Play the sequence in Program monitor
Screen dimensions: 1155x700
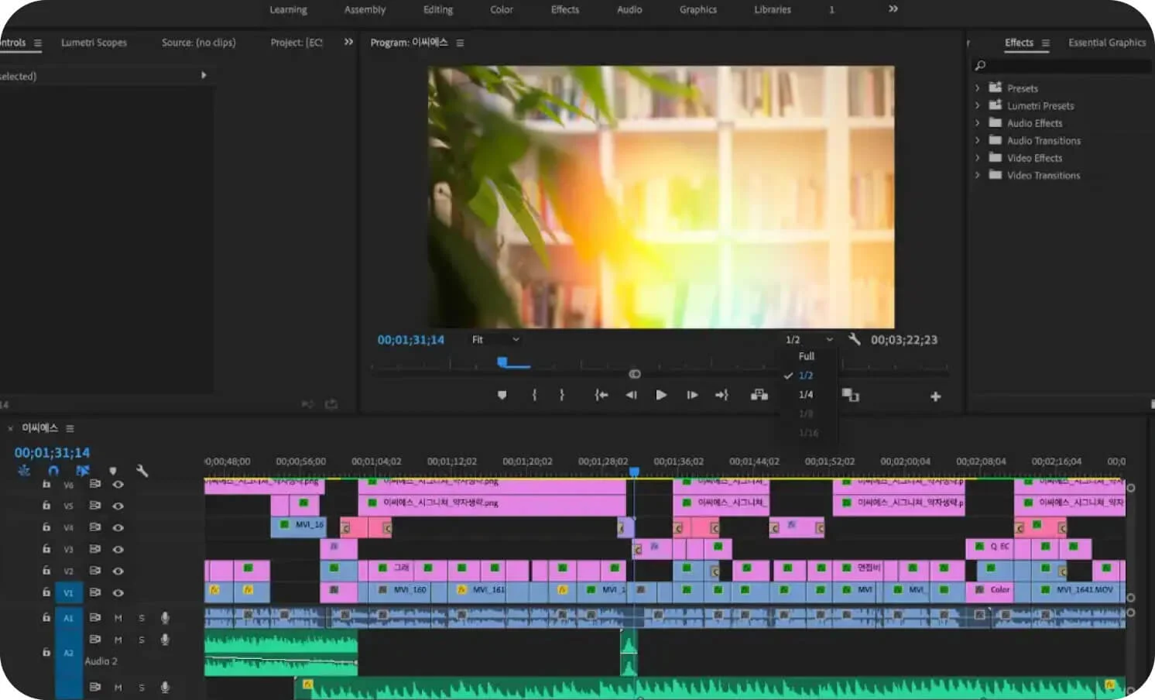click(x=661, y=395)
